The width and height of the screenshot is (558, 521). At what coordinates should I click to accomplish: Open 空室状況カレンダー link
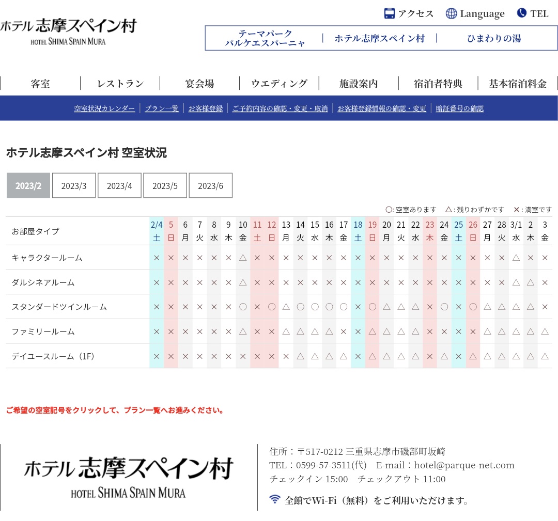pos(104,108)
